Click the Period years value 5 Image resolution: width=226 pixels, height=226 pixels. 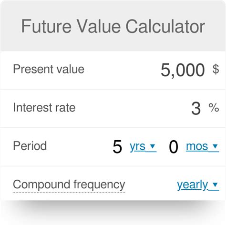117,147
